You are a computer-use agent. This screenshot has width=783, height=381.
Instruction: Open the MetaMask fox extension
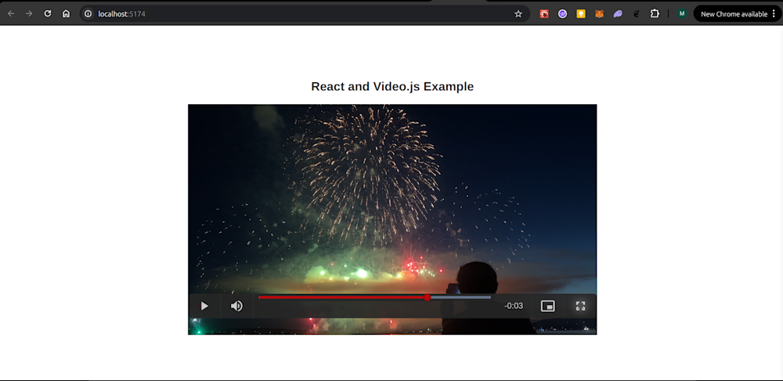[x=599, y=14]
